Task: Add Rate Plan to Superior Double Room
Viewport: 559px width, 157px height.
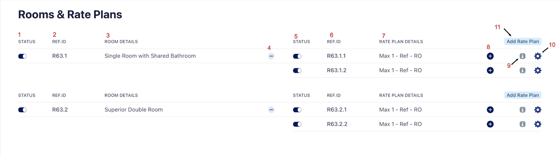Action: (523, 95)
